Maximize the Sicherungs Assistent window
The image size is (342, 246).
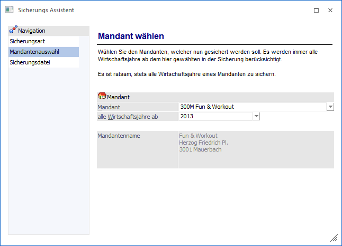pos(316,10)
